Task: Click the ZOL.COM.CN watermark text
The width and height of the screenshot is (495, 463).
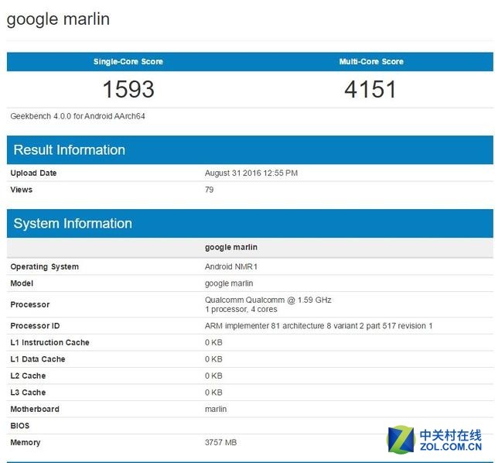Action: [451, 447]
